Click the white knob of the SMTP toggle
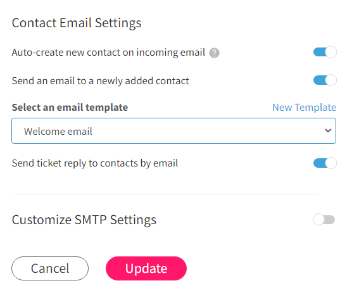 pos(318,220)
